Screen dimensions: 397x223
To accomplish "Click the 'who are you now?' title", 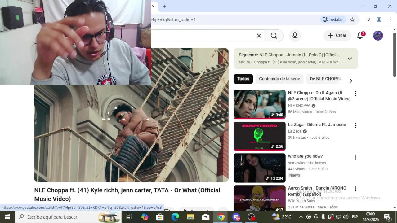I will (306, 156).
